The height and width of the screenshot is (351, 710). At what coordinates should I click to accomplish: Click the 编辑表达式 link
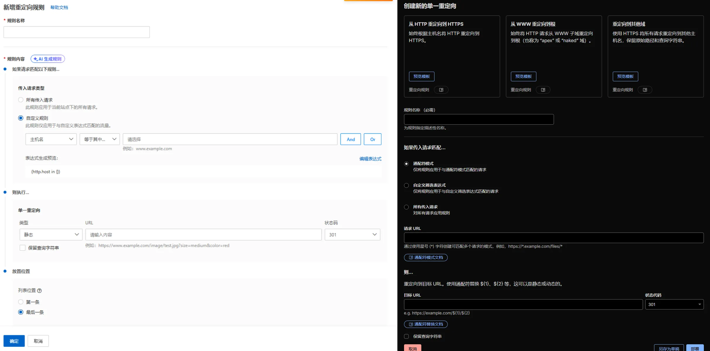(x=370, y=159)
